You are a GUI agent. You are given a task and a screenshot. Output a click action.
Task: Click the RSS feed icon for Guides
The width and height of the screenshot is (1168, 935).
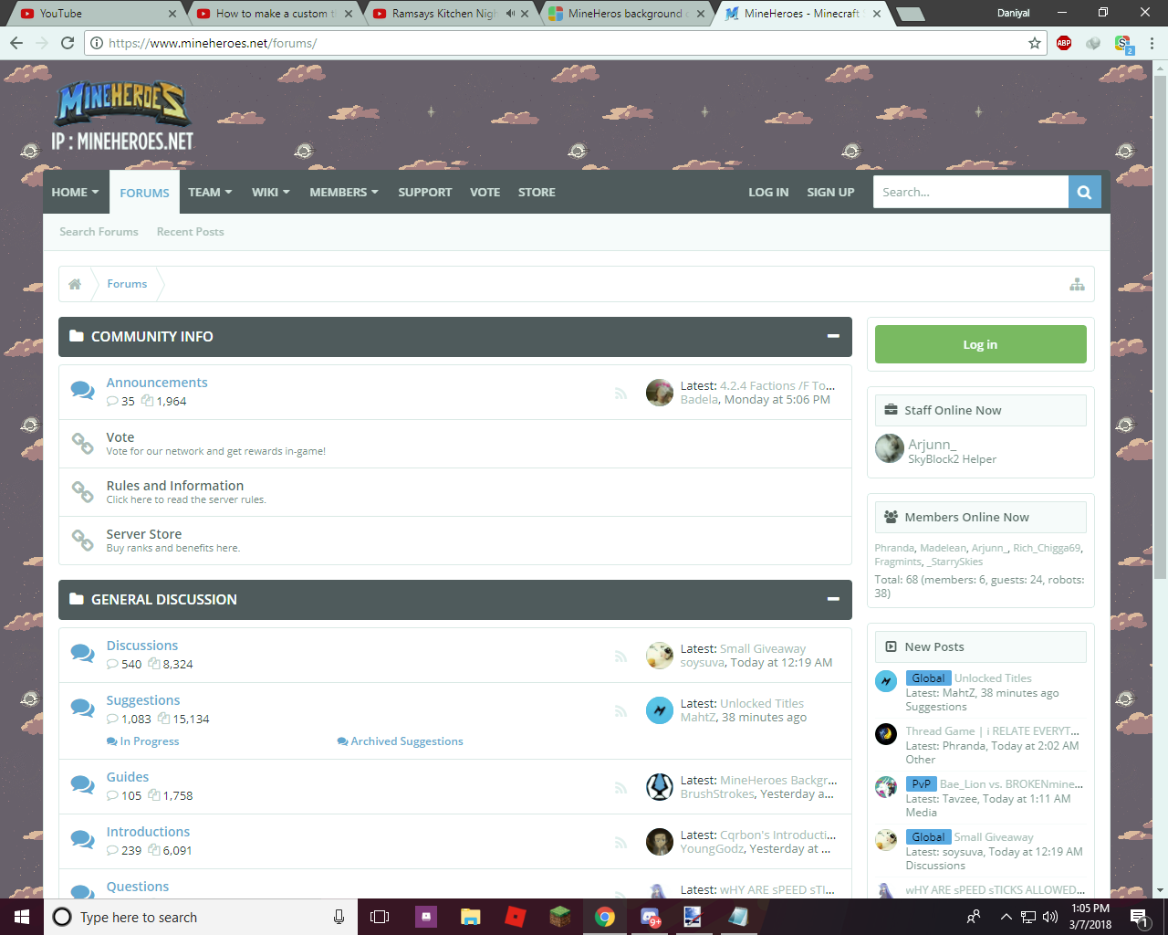pyautogui.click(x=620, y=787)
